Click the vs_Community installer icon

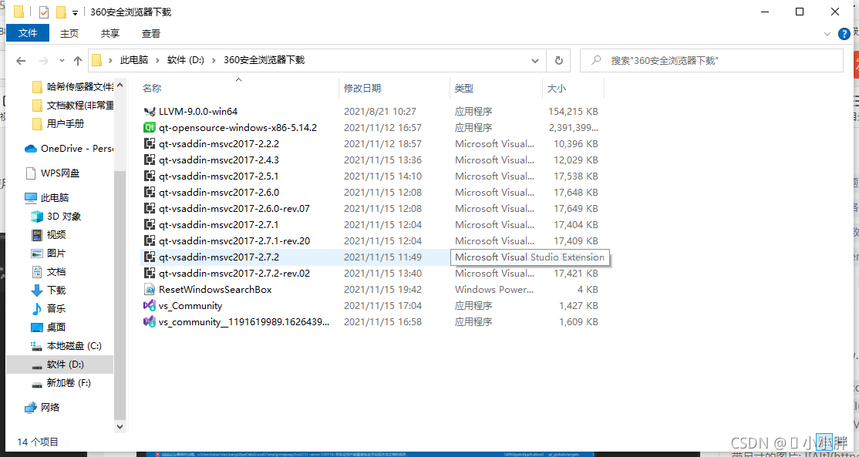[149, 305]
